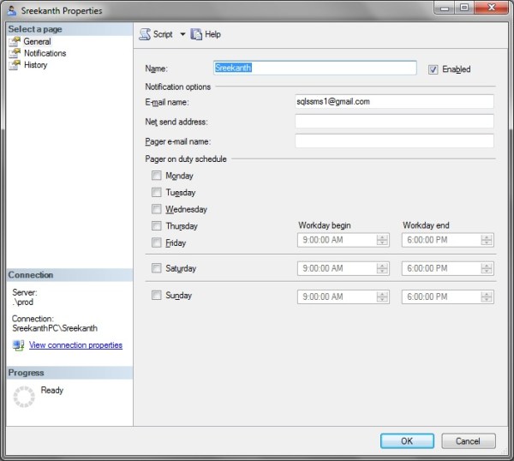Image resolution: width=514 pixels, height=461 pixels.
Task: Click the Script toolbar icon
Action: tap(145, 34)
